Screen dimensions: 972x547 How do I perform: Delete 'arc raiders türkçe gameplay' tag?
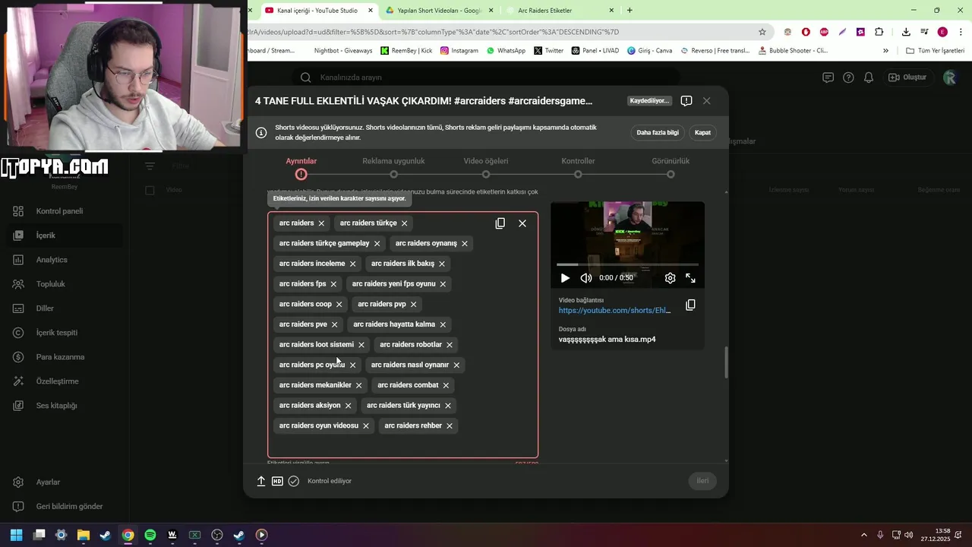tap(377, 244)
